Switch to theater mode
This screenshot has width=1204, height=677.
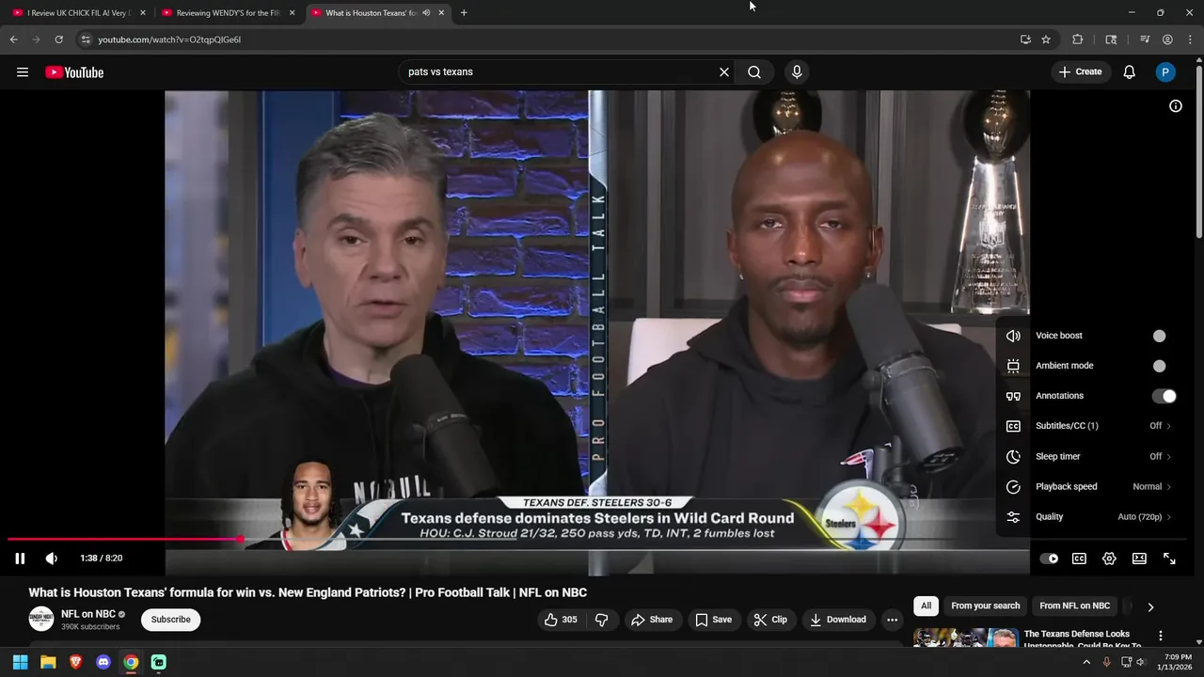(x=1139, y=559)
